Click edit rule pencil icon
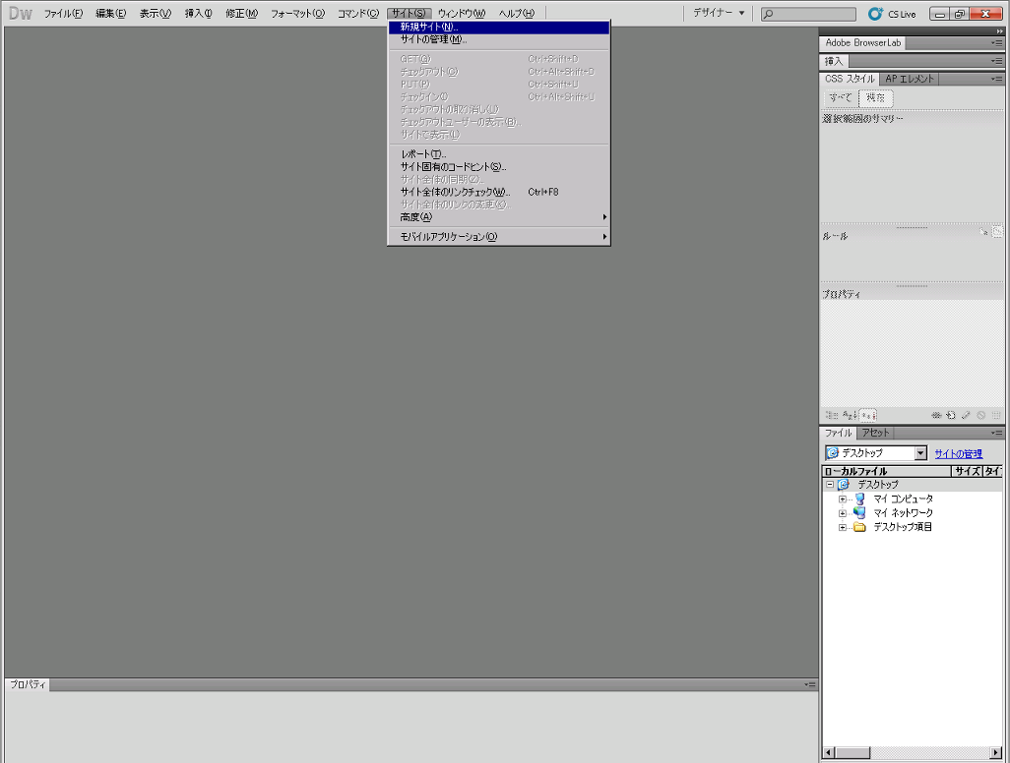Screen dimensions: 1010x763 pos(966,416)
